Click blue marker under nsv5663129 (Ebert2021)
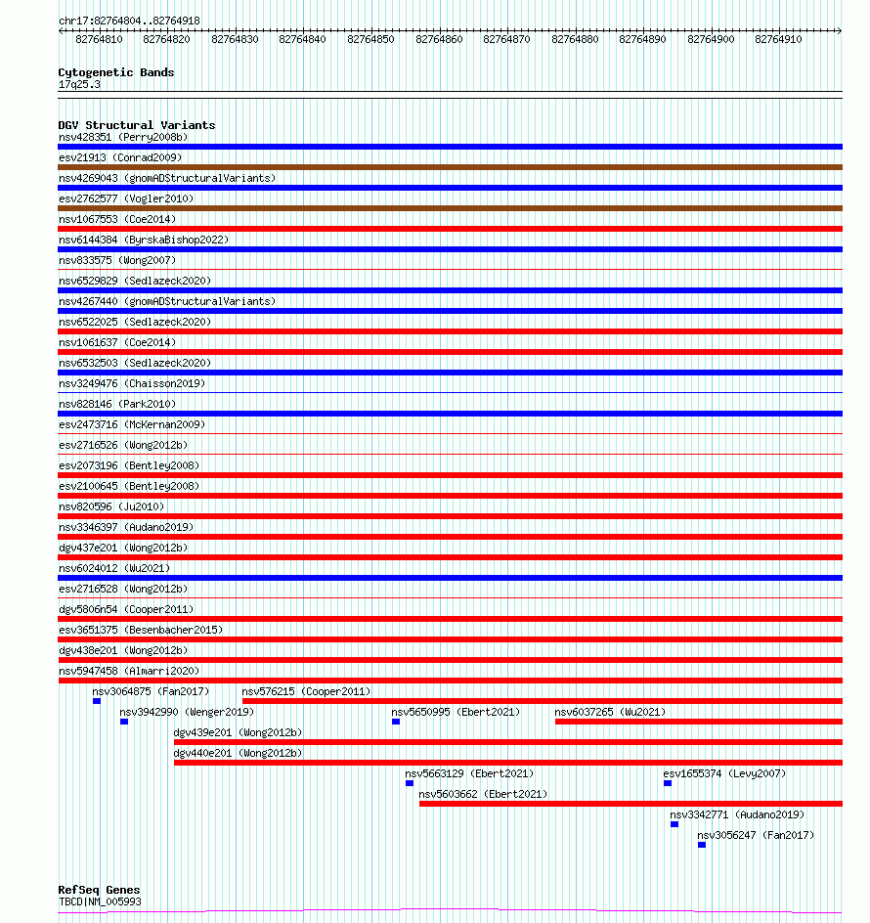Viewport: 870px width, 923px height. pyautogui.click(x=410, y=783)
